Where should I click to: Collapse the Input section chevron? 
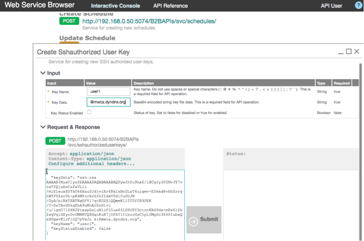(43, 73)
